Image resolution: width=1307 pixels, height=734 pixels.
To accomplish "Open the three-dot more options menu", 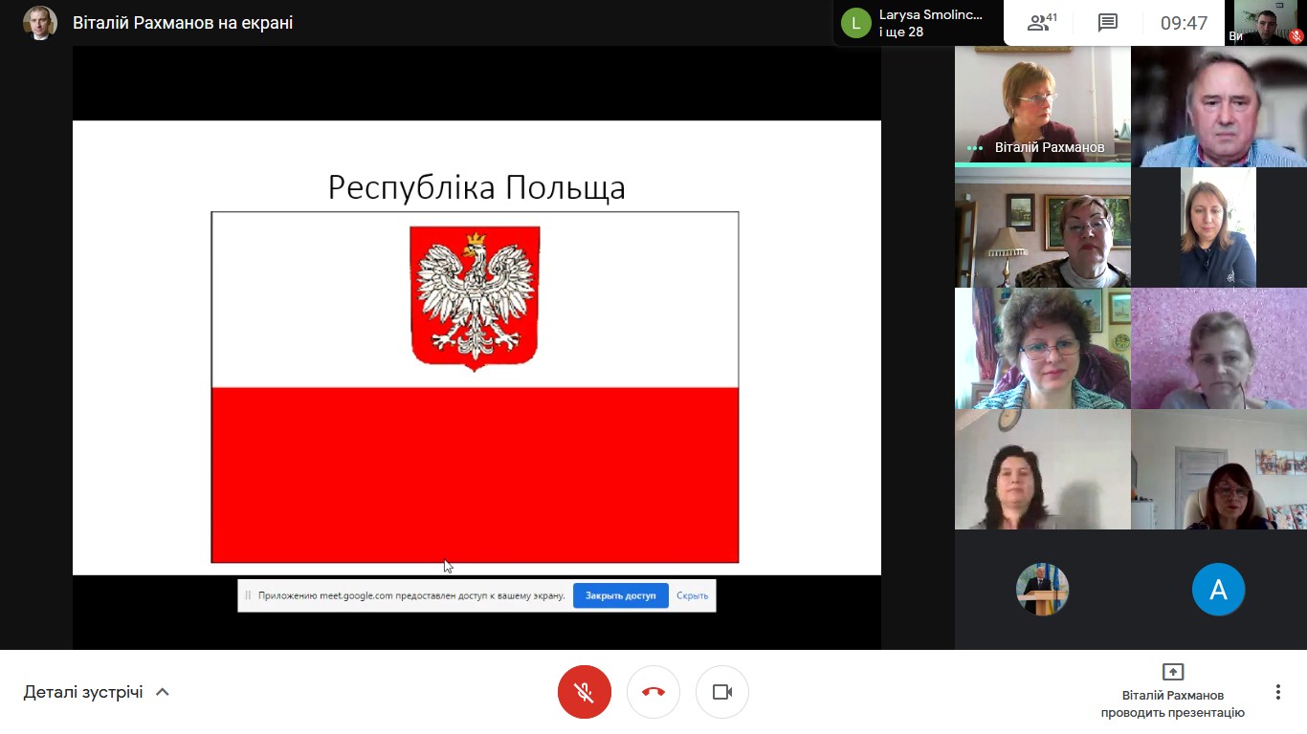I will point(1277,692).
